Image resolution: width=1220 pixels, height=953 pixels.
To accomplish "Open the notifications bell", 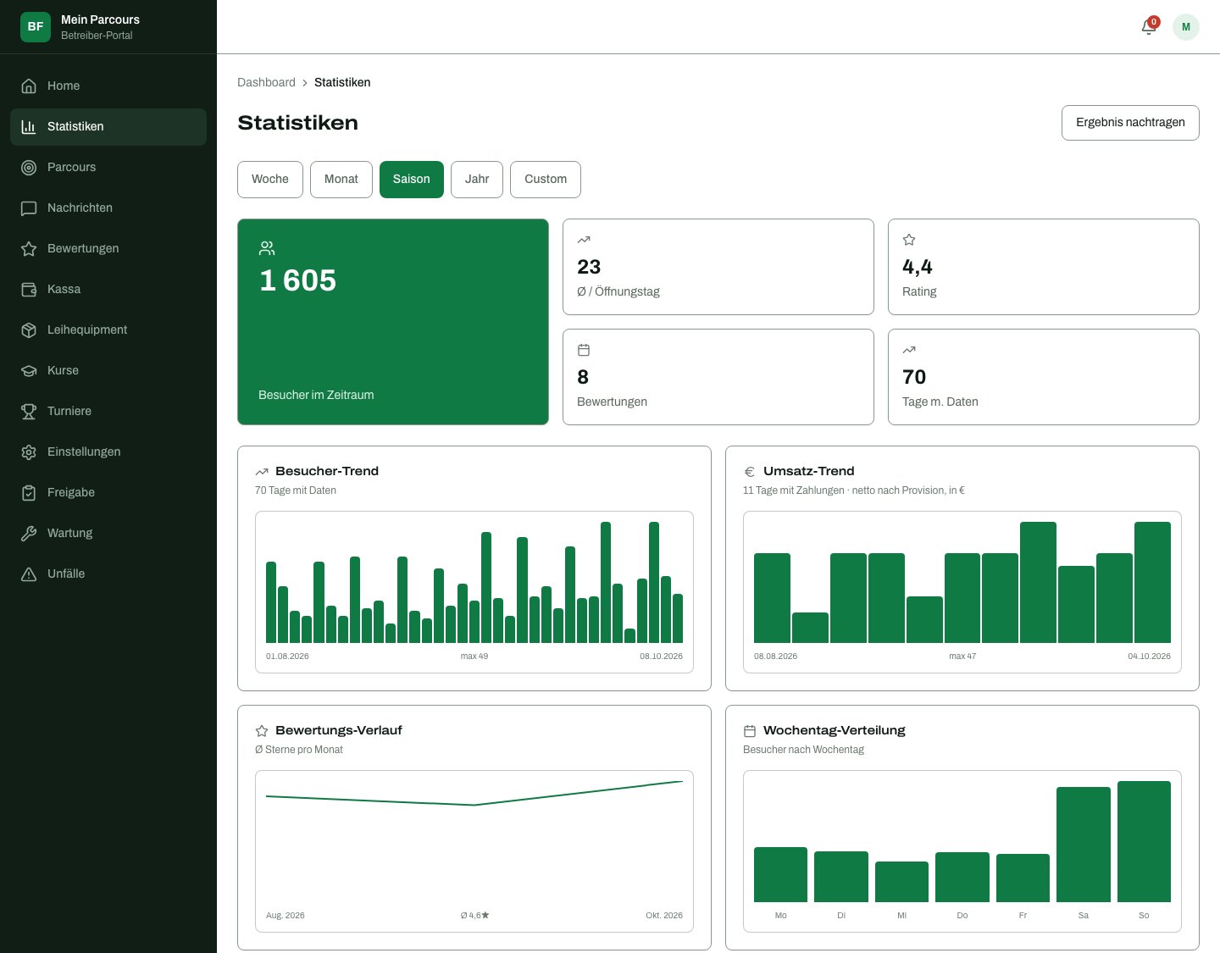I will pyautogui.click(x=1149, y=26).
